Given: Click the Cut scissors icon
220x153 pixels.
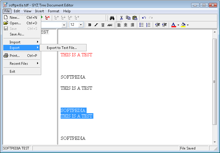Looking at the screenshot, I should [x=121, y=18].
